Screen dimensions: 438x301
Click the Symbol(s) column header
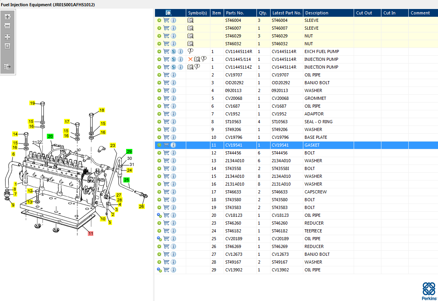198,13
